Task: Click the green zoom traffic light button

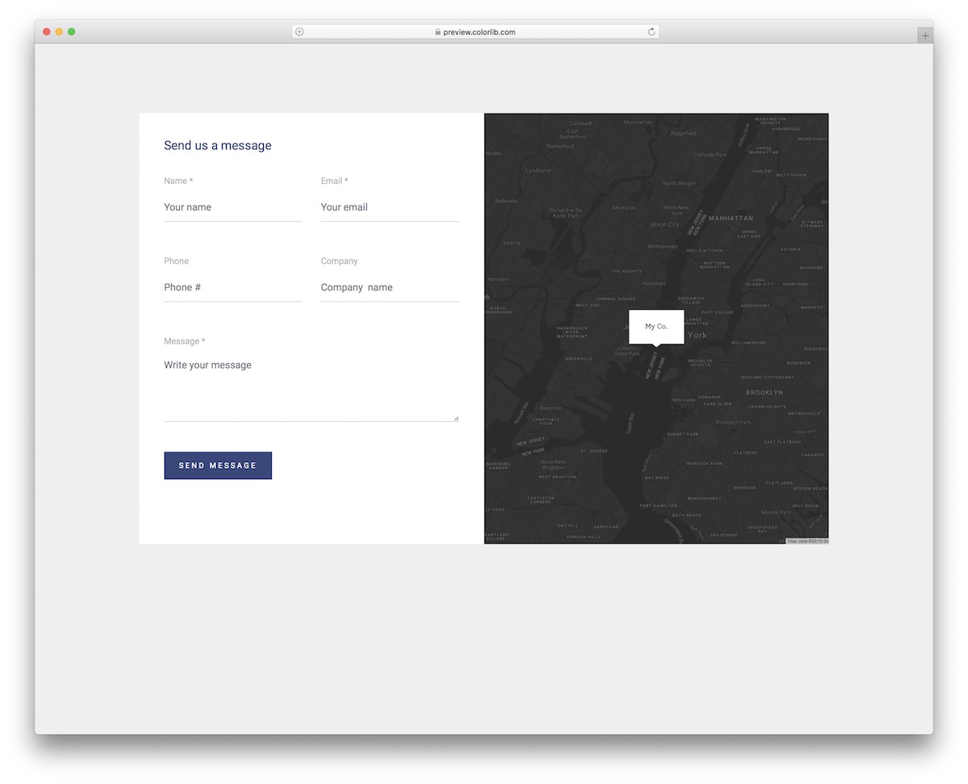Action: [71, 31]
